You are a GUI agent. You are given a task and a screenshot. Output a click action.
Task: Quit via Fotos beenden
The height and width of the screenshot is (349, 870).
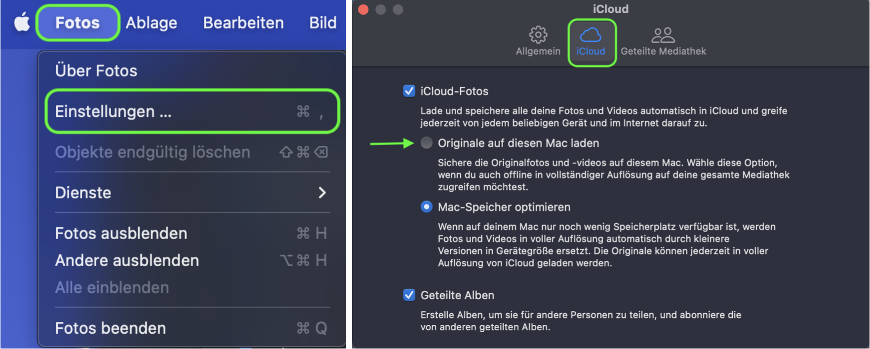111,328
